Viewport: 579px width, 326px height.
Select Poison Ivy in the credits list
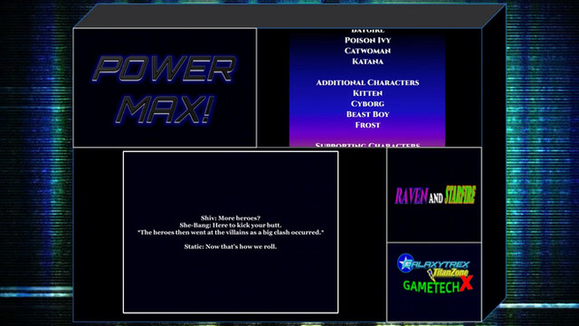[x=367, y=40]
